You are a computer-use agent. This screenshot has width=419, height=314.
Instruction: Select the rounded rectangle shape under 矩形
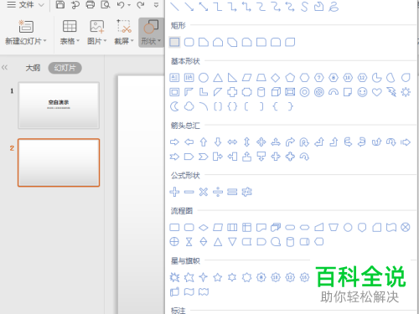point(189,42)
